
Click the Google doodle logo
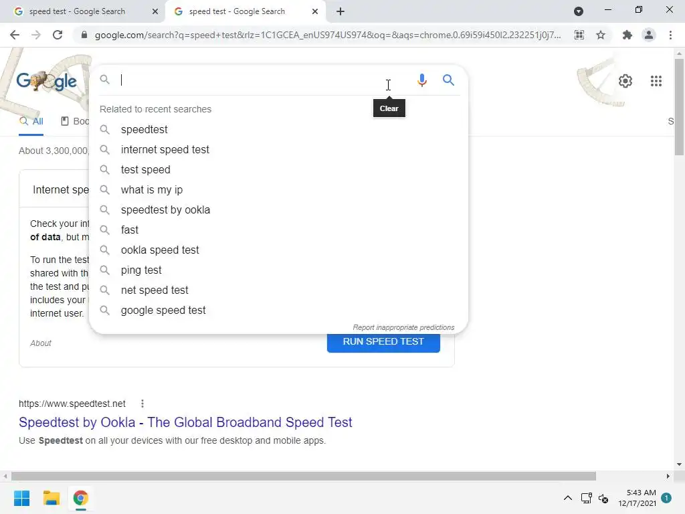click(46, 81)
